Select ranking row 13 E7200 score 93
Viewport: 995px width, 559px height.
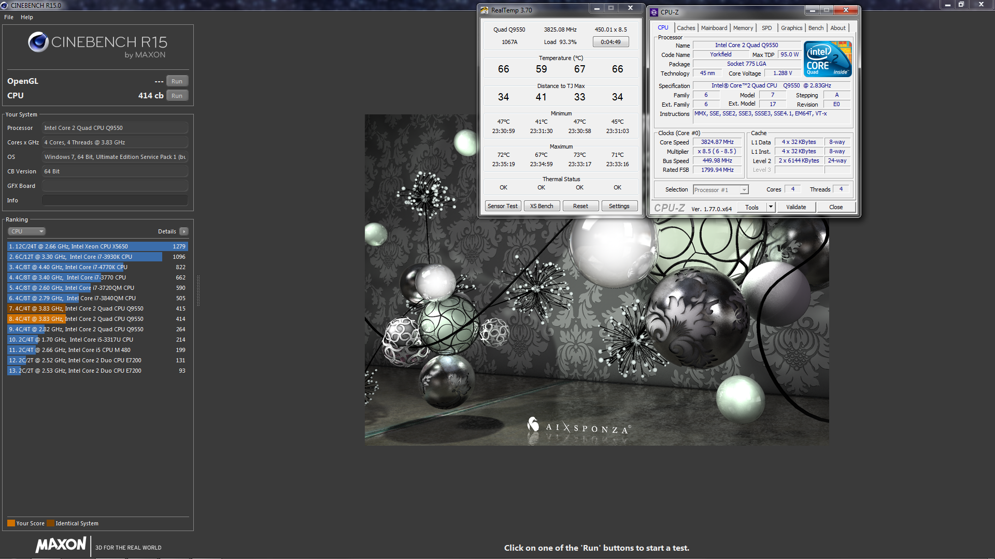click(97, 371)
